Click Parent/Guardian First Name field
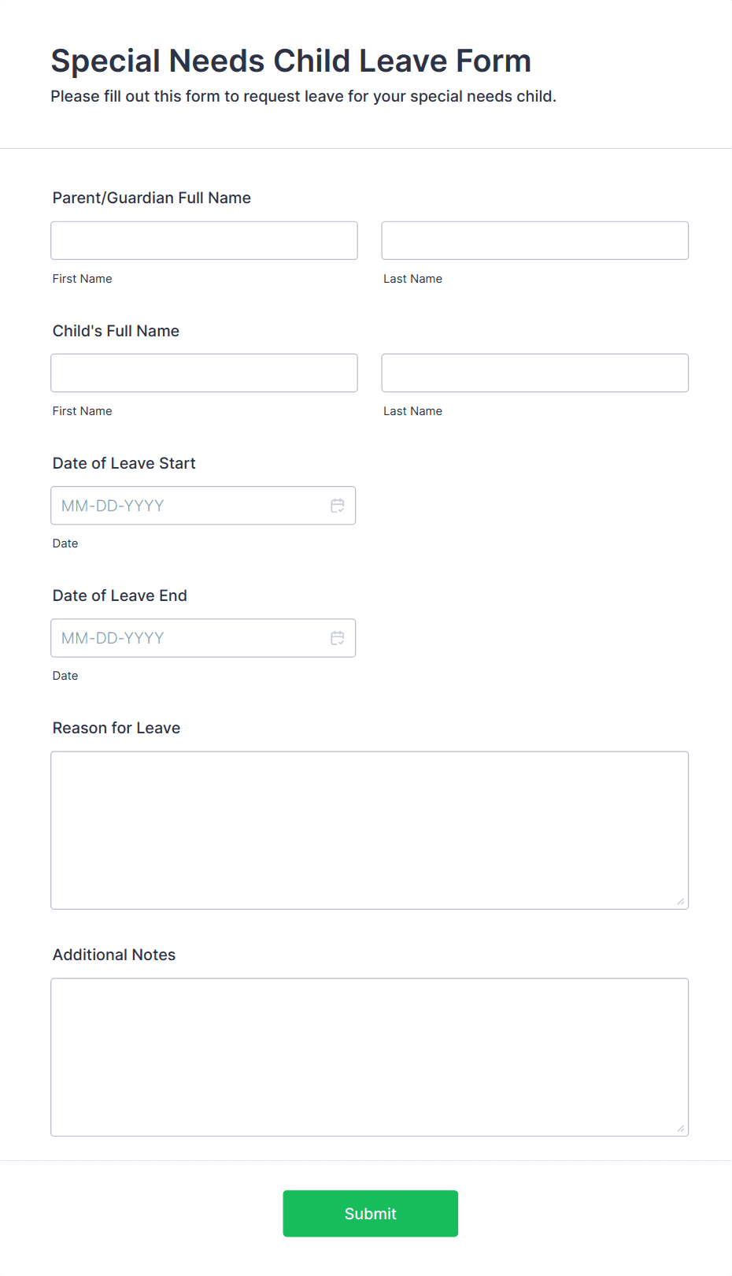 point(204,240)
